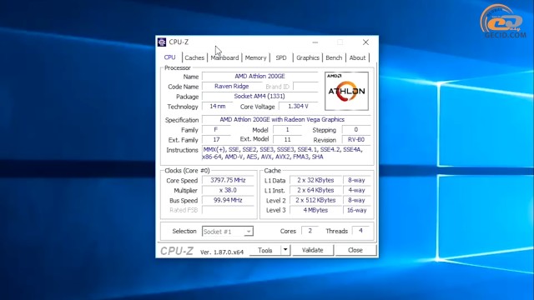The image size is (534, 300).
Task: Click Level 3 value 4 MBytes
Action: pyautogui.click(x=315, y=210)
